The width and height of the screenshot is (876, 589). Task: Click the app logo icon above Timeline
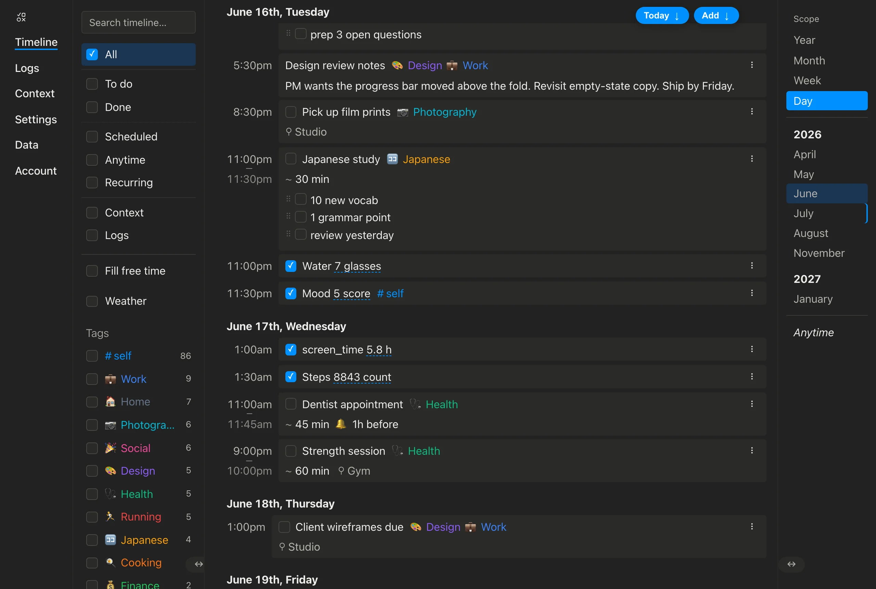click(21, 17)
